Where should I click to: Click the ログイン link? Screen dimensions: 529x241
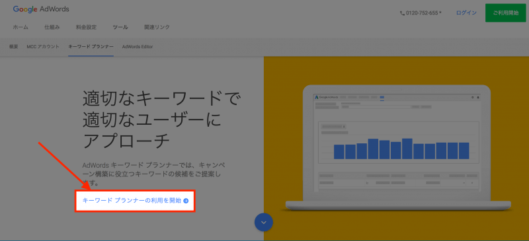[466, 13]
